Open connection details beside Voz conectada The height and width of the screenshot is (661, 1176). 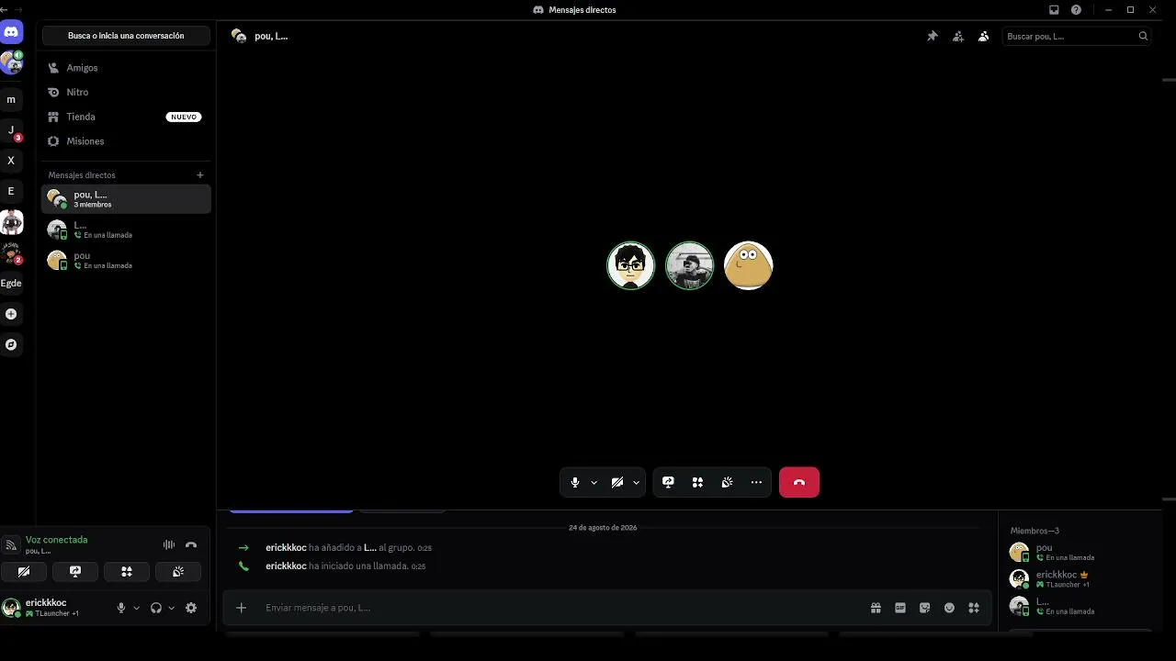[11, 545]
